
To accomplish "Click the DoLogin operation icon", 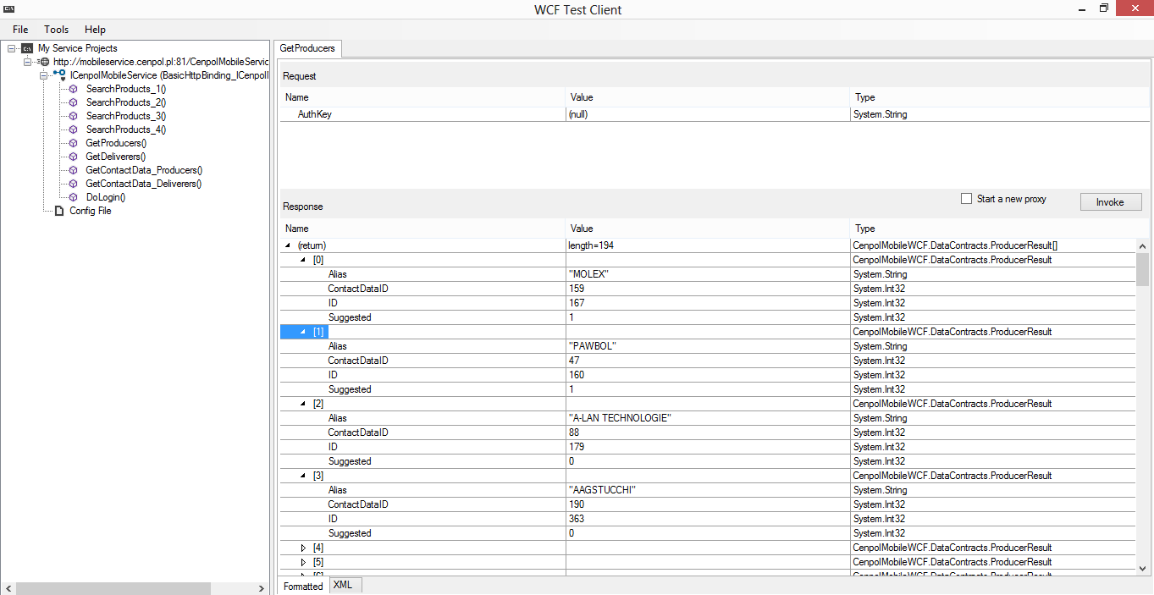I will point(73,197).
